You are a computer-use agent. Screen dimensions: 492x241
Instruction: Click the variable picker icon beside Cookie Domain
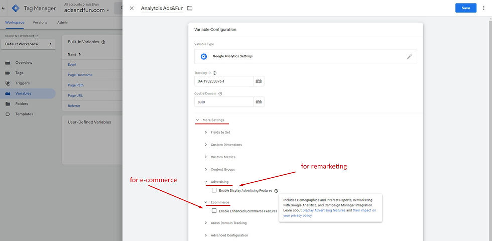tap(259, 101)
